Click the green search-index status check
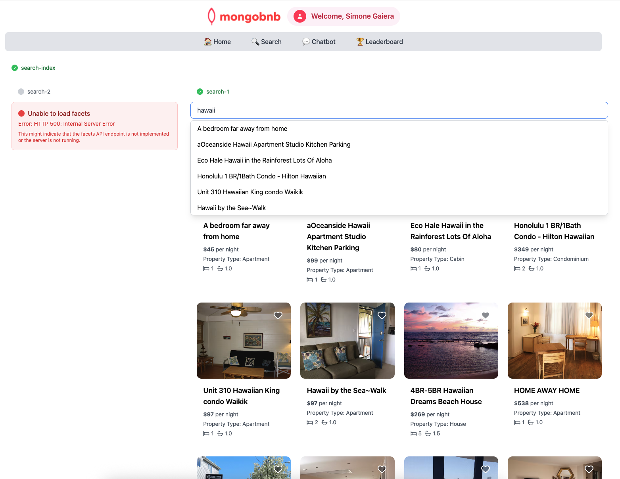The height and width of the screenshot is (479, 620). tap(15, 68)
